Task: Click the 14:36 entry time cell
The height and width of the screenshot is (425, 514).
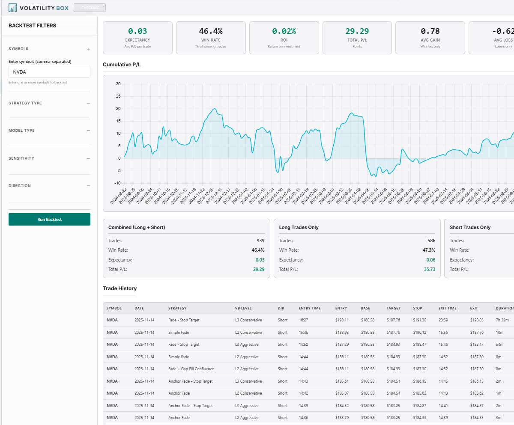Action: 304,418
